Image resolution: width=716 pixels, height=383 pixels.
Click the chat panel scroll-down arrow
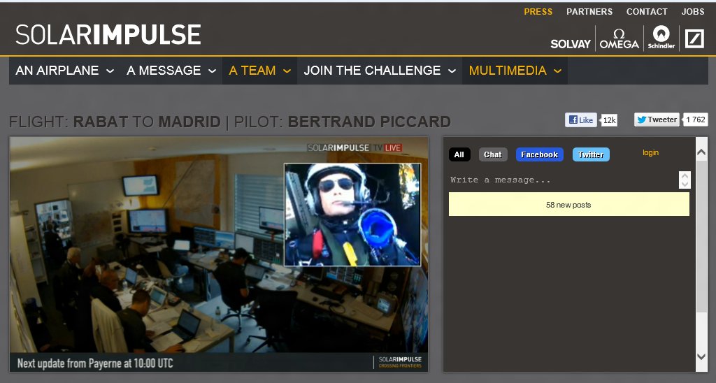pos(701,356)
